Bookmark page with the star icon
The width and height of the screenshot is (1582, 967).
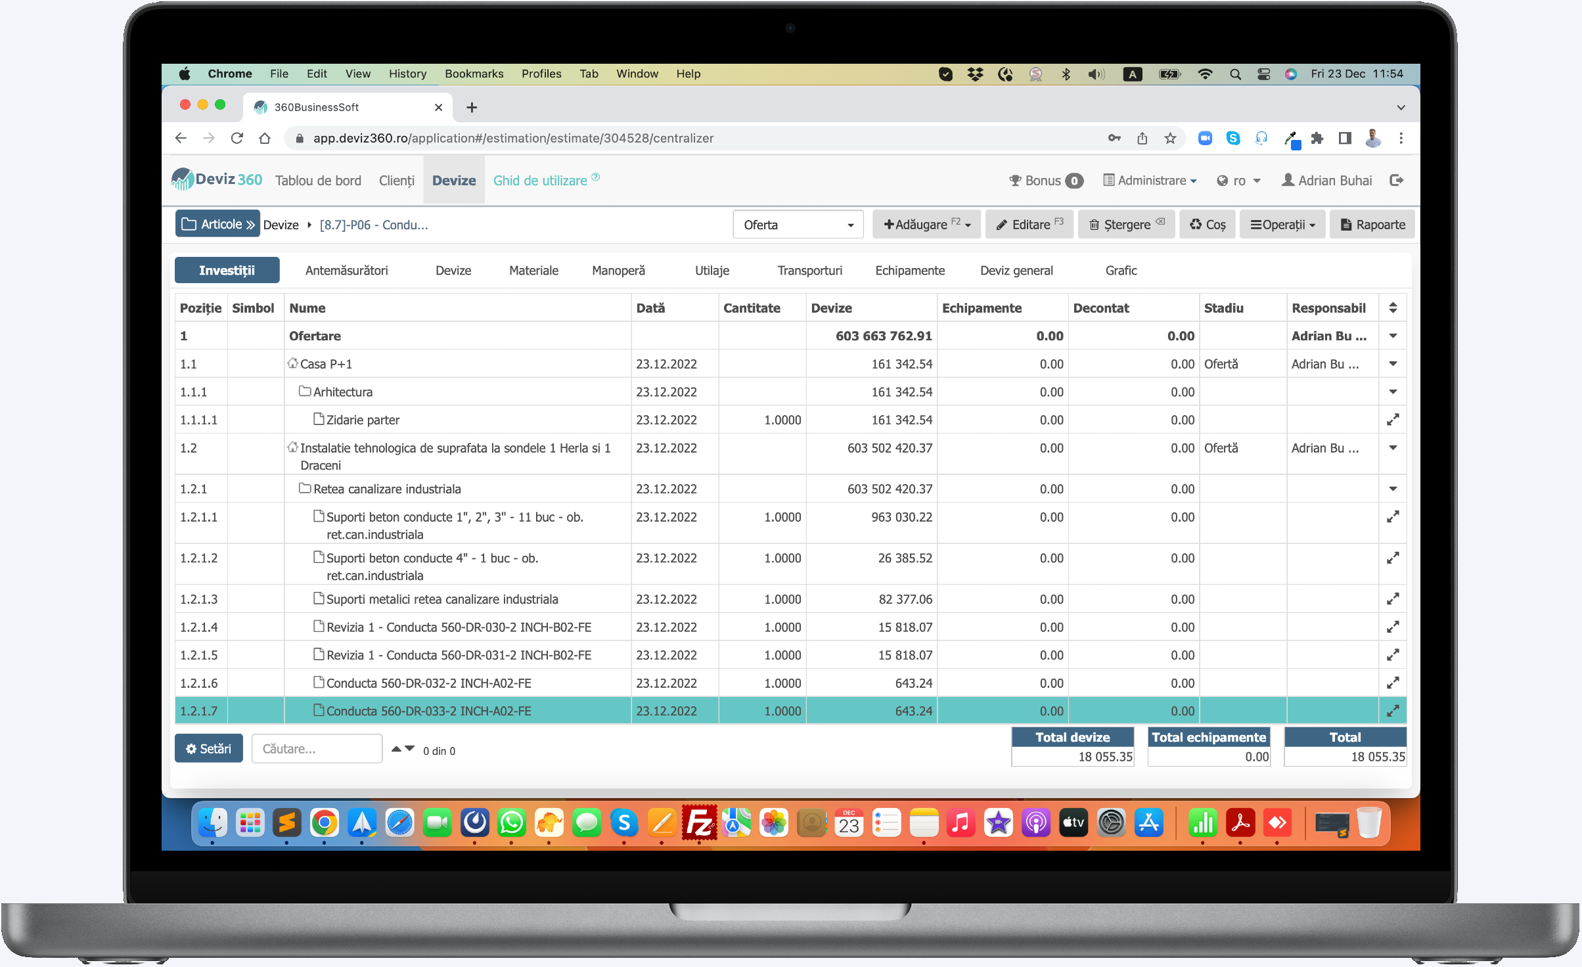[x=1170, y=138]
